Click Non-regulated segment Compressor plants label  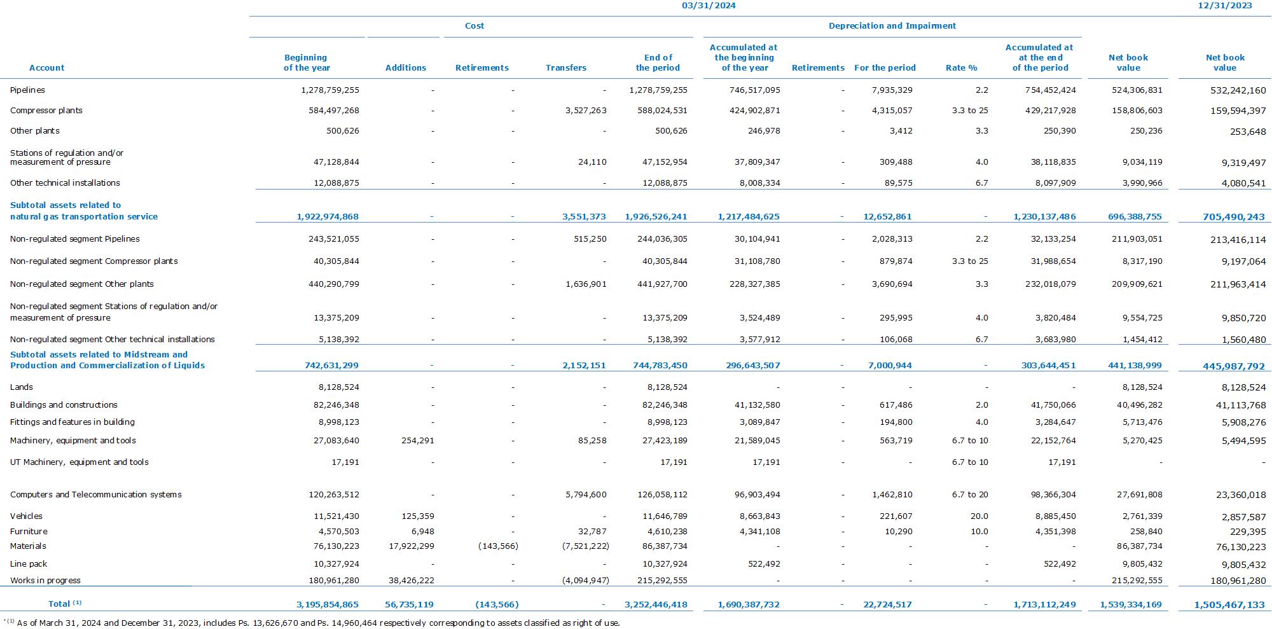point(94,261)
